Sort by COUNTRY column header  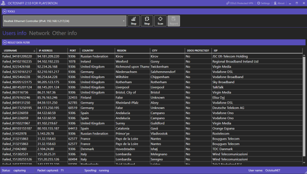coord(88,50)
